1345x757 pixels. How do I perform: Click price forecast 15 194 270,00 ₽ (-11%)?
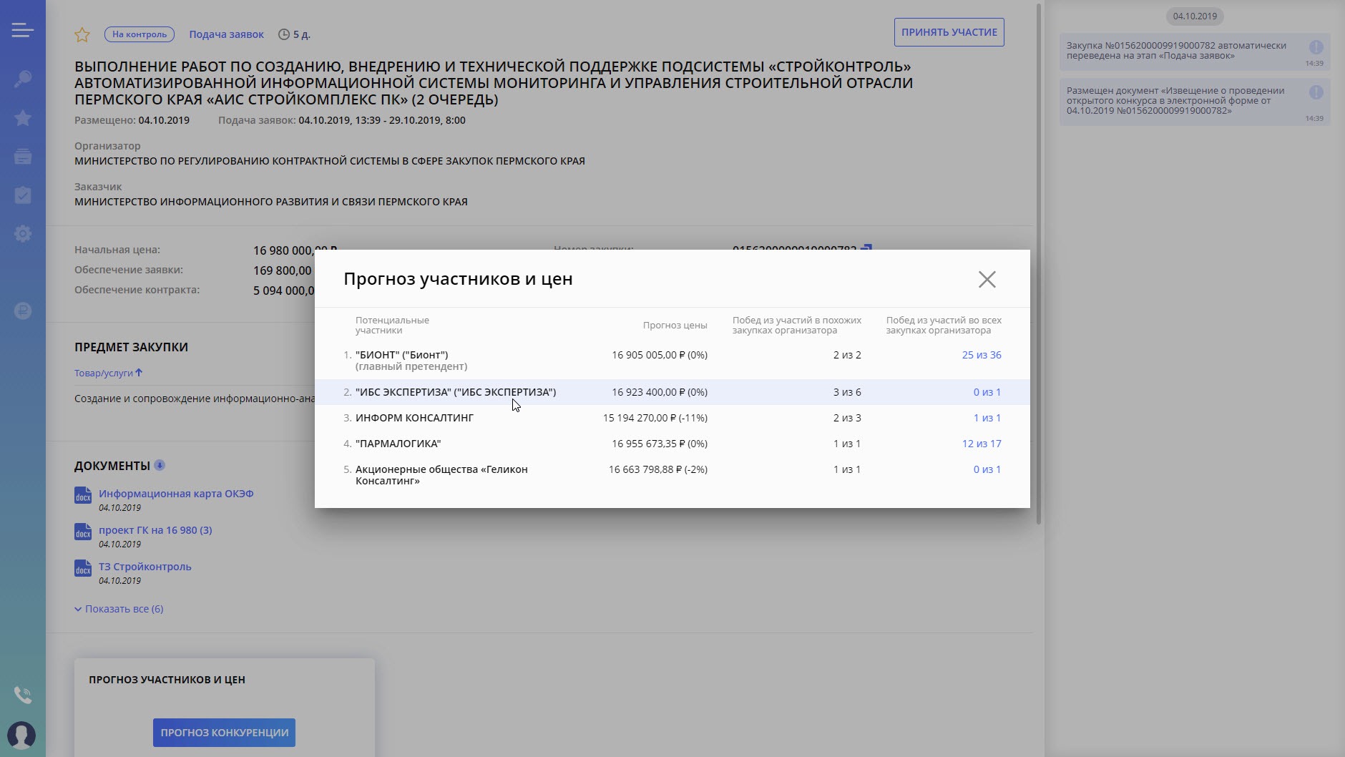coord(655,418)
